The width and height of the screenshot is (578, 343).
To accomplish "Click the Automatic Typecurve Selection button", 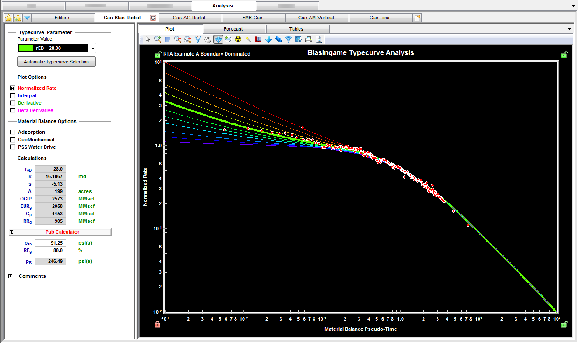I will click(56, 62).
